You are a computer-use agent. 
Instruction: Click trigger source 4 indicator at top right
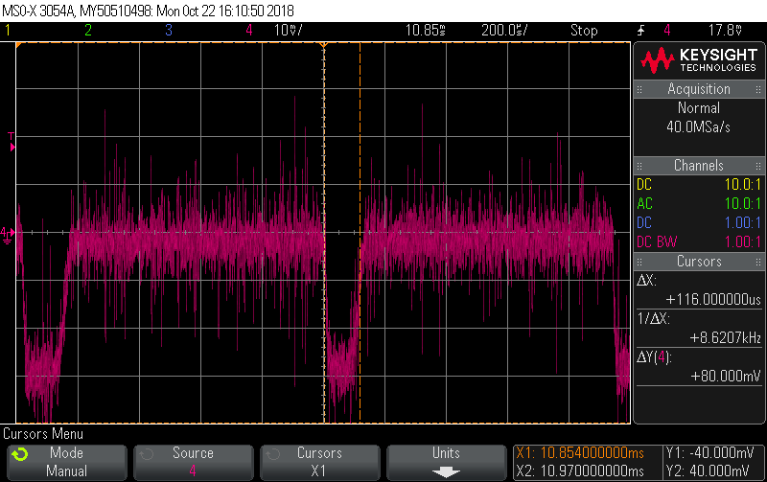click(666, 31)
